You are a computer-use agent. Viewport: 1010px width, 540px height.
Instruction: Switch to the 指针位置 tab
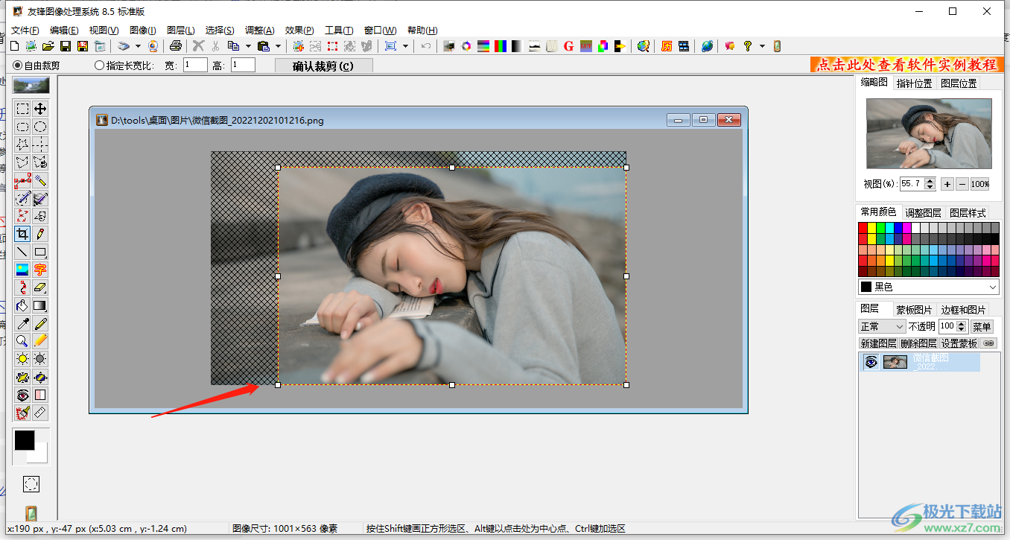[914, 83]
